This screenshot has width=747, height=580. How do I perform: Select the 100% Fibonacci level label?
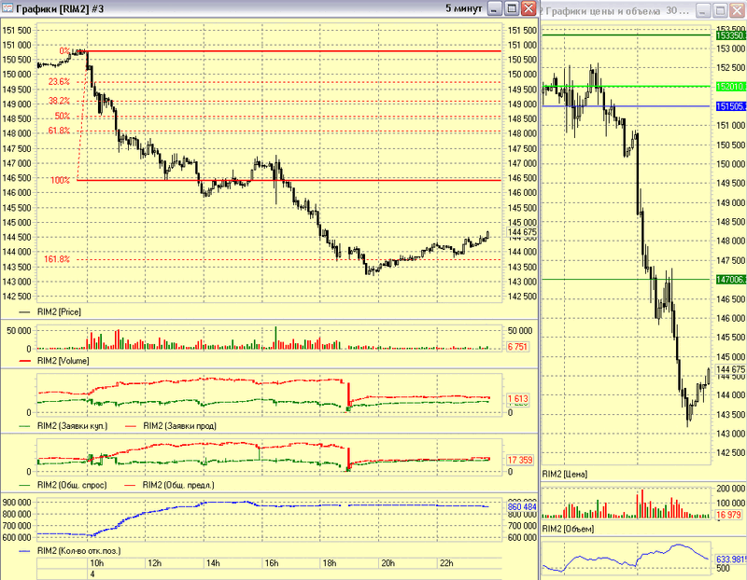pyautogui.click(x=60, y=180)
